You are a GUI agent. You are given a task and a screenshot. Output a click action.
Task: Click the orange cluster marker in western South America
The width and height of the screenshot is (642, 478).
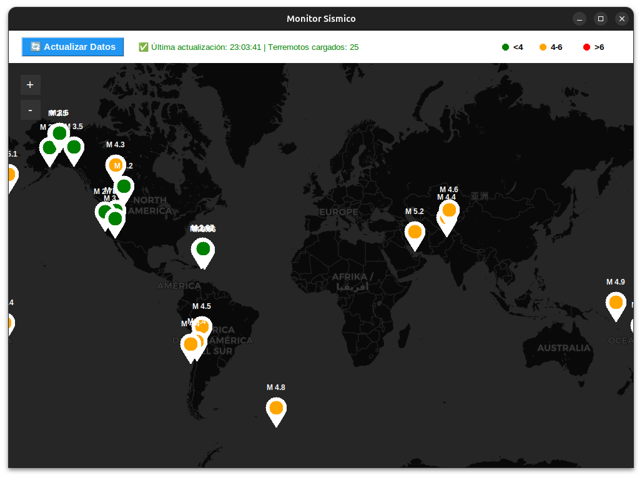[191, 344]
